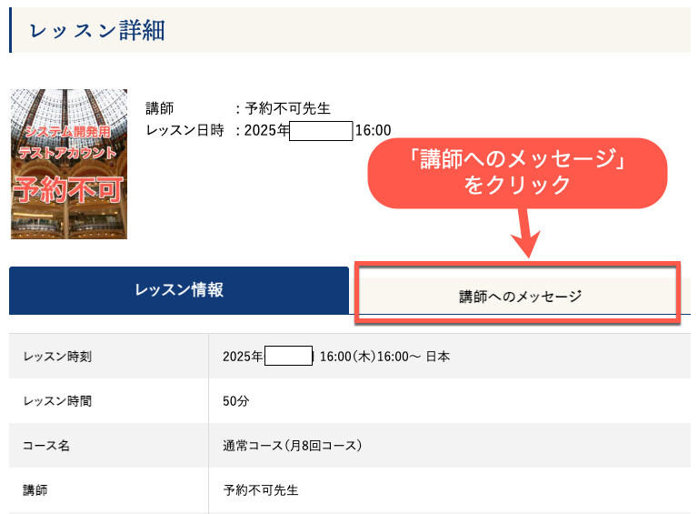698x514 pixels.
Task: Click the blank date box after レッスン日時
Action: tap(320, 130)
